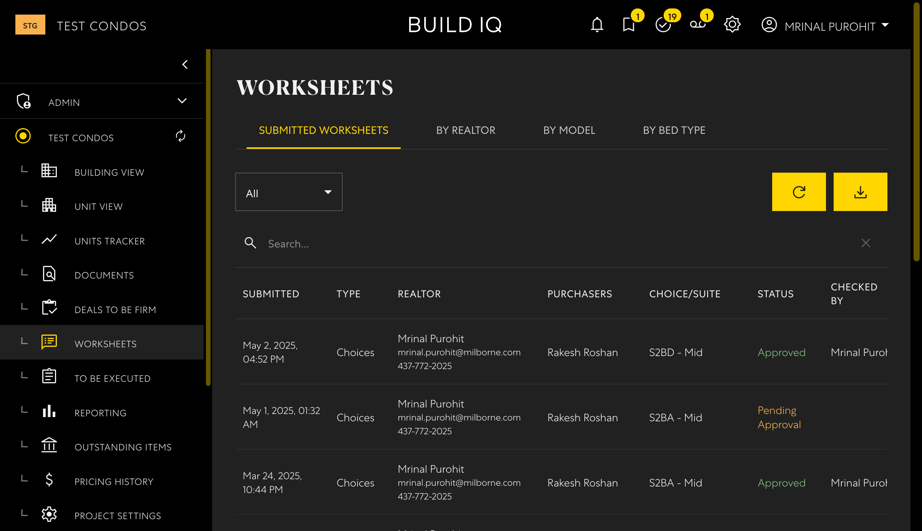Click the user profile avatar icon
Viewport: 922px width, 531px height.
coord(769,25)
